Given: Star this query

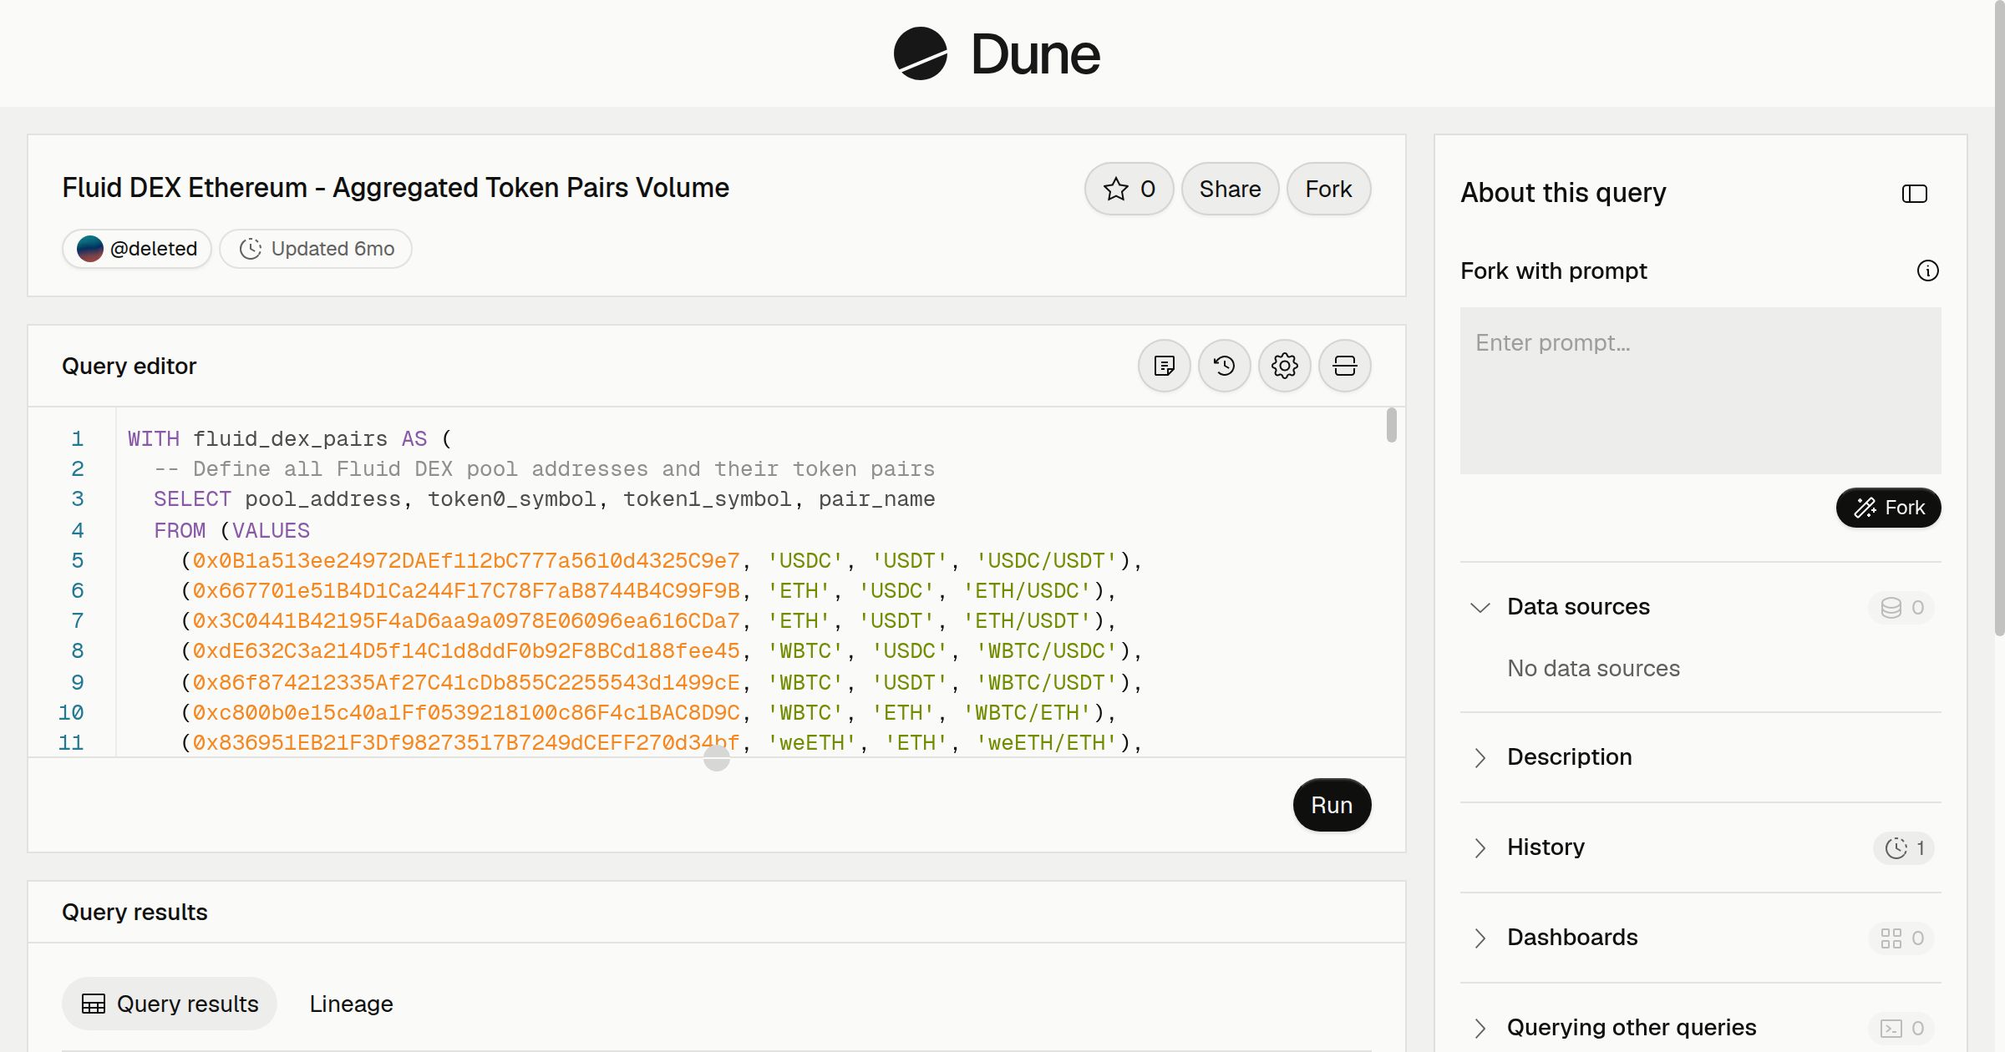Looking at the screenshot, I should point(1129,189).
